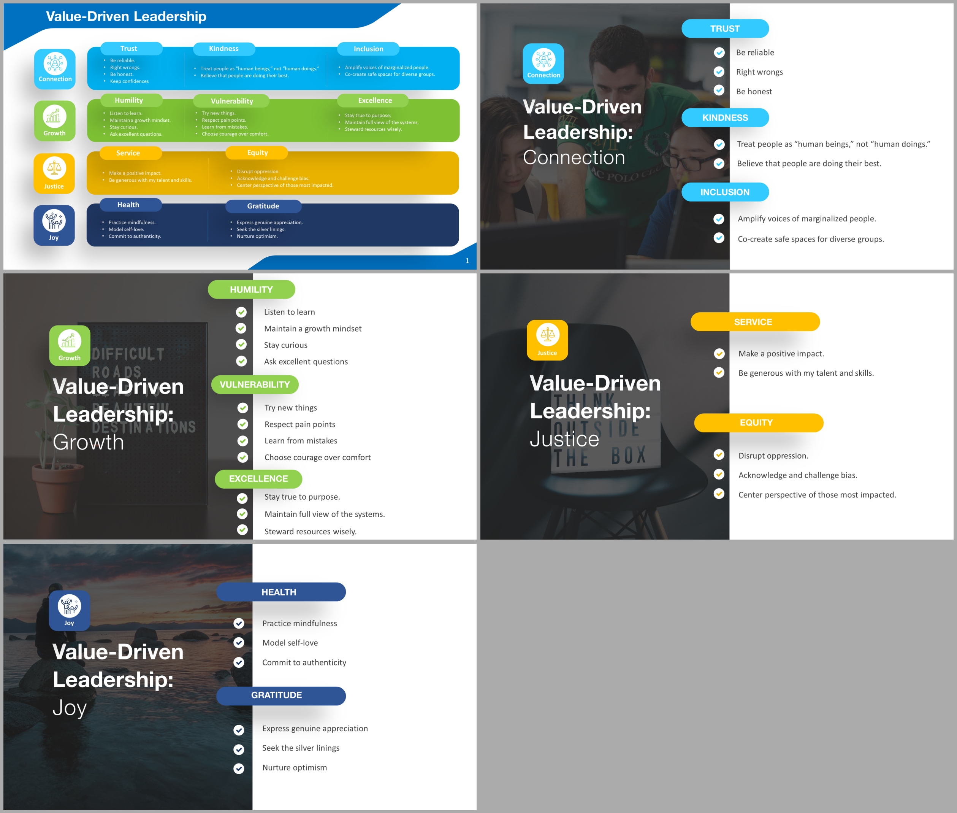Select the Connection icon above the Connection title
This screenshot has width=957, height=813.
pos(543,64)
